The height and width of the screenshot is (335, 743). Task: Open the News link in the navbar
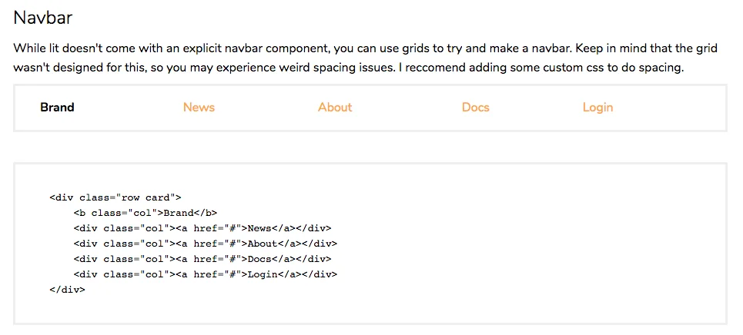click(199, 108)
